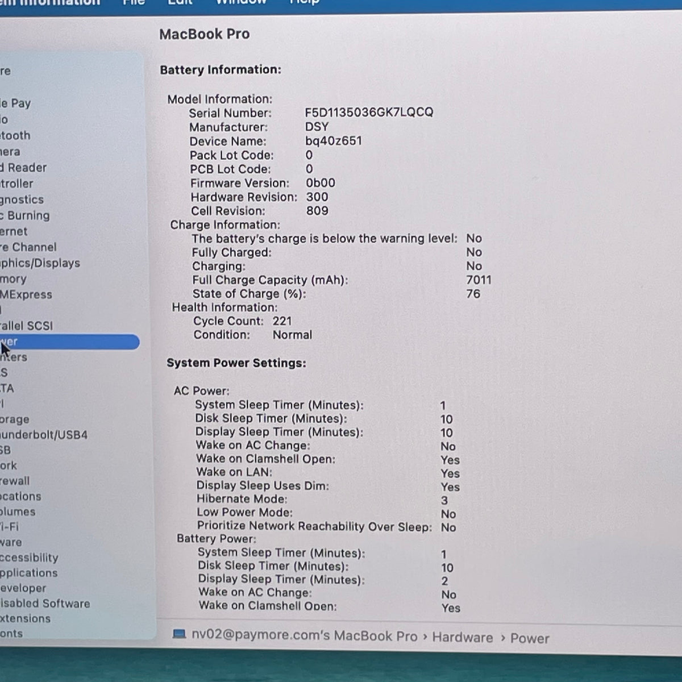
Task: Click the MacBook Pro title text
Action: 205,34
